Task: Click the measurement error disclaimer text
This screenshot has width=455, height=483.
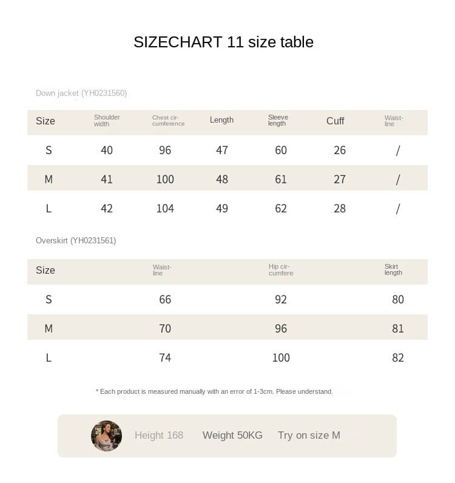Action: [214, 391]
